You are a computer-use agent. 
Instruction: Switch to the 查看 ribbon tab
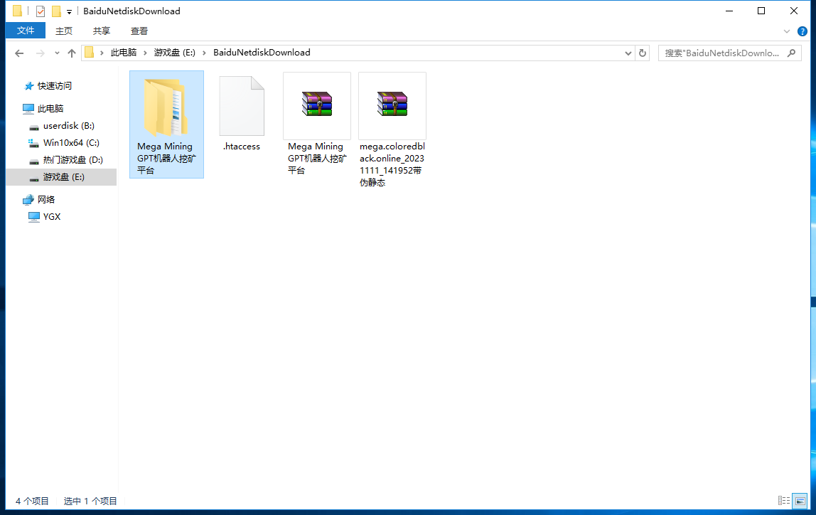[139, 31]
